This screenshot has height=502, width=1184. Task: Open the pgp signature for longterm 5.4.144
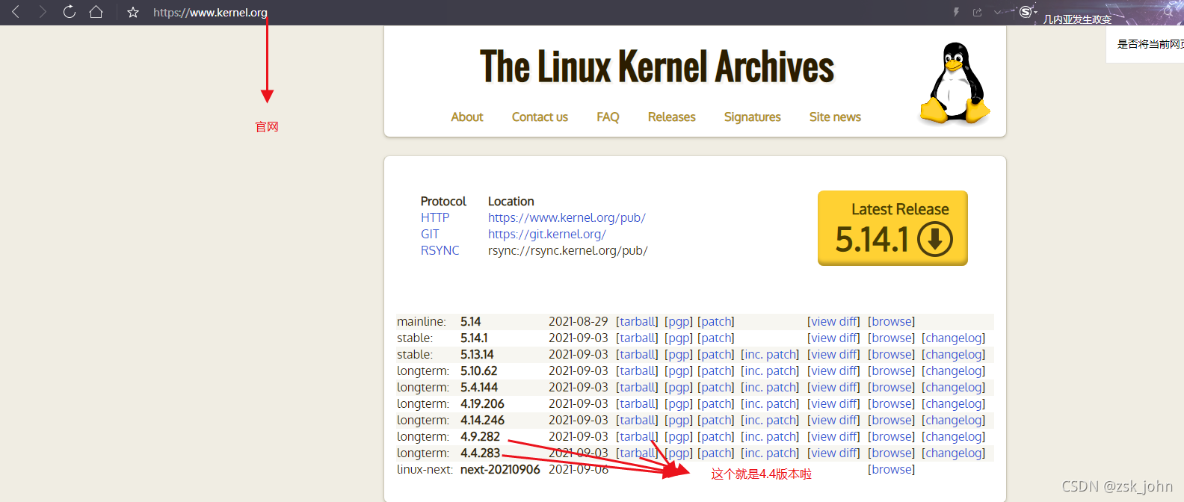(x=679, y=388)
